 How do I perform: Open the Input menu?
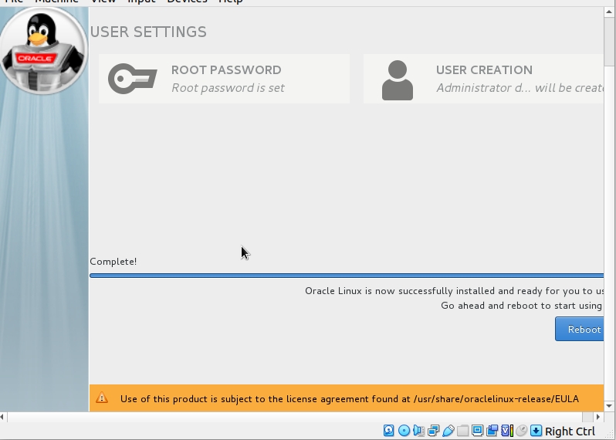pos(141,2)
